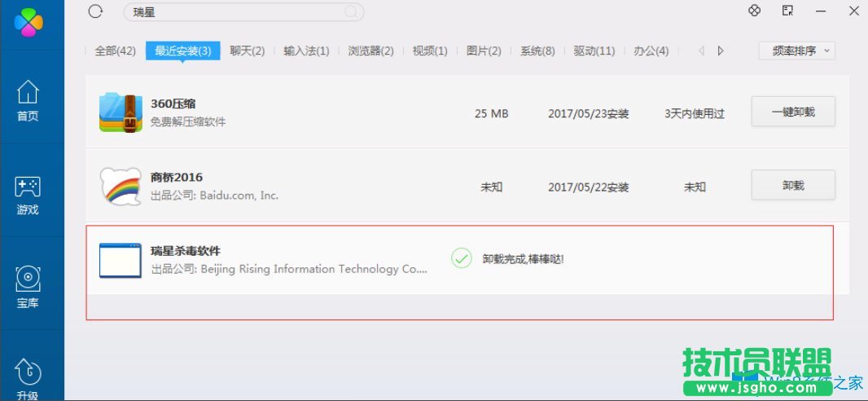Click the 360压缩 app icon
This screenshot has height=401, width=868.
click(x=121, y=112)
